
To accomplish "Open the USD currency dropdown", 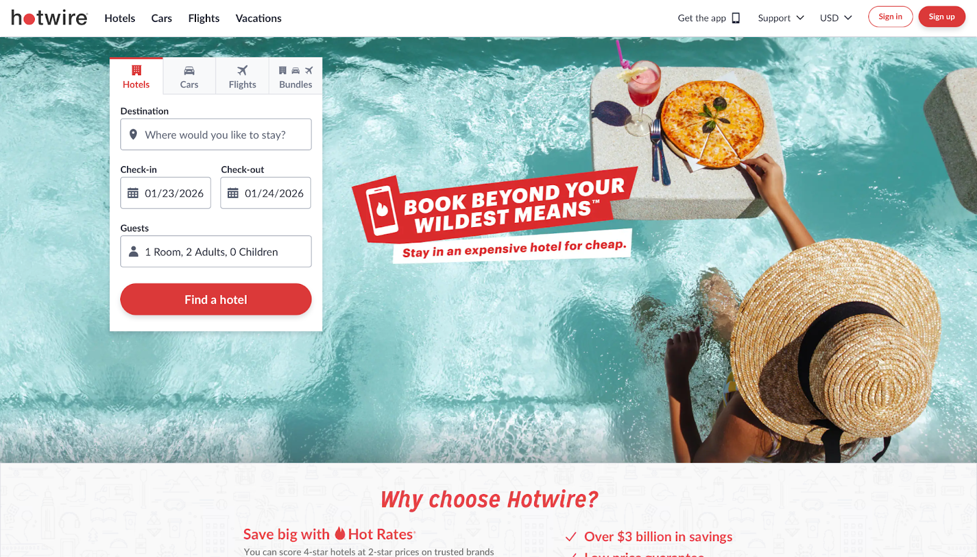I will 836,18.
